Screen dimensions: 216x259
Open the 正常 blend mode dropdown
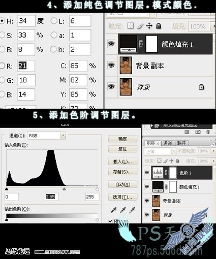click(173, 151)
